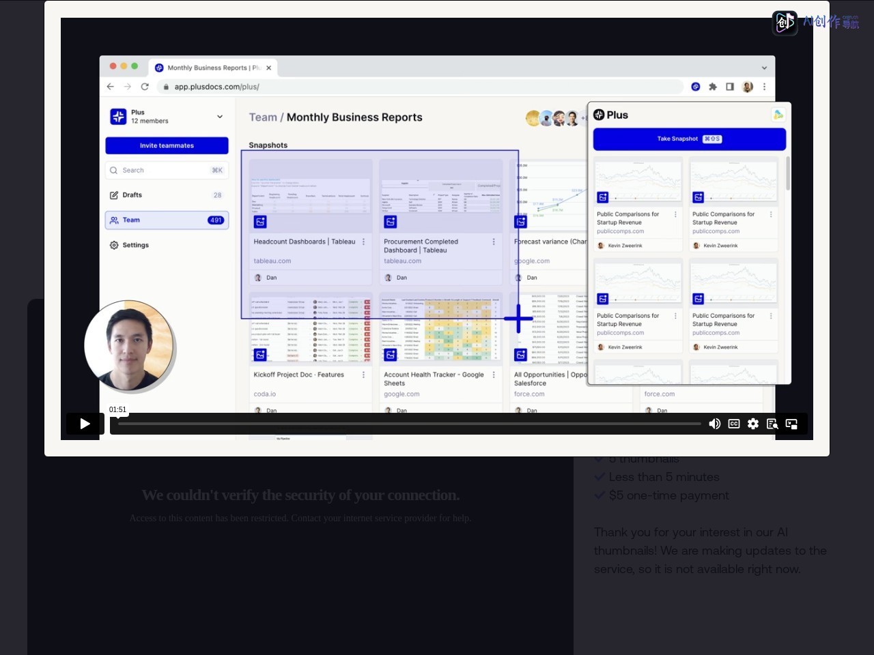This screenshot has height=655, width=874.
Task: Open video settings gear in player bar
Action: pos(753,424)
